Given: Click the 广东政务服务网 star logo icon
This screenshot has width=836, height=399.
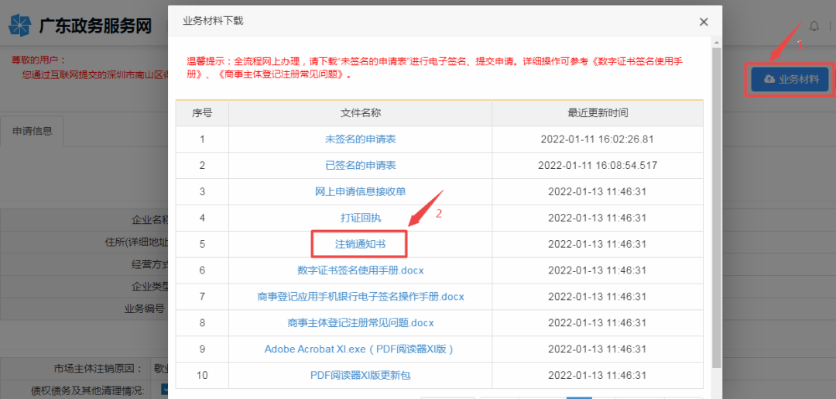Looking at the screenshot, I should (x=21, y=25).
